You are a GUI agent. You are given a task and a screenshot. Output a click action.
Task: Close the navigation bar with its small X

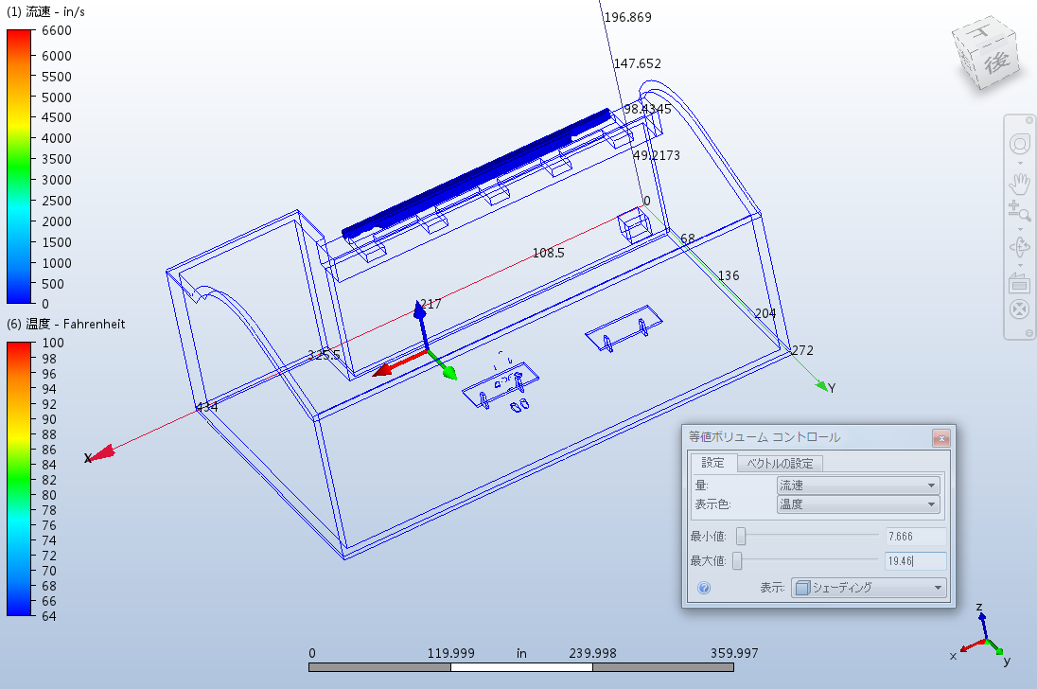pyautogui.click(x=1029, y=120)
